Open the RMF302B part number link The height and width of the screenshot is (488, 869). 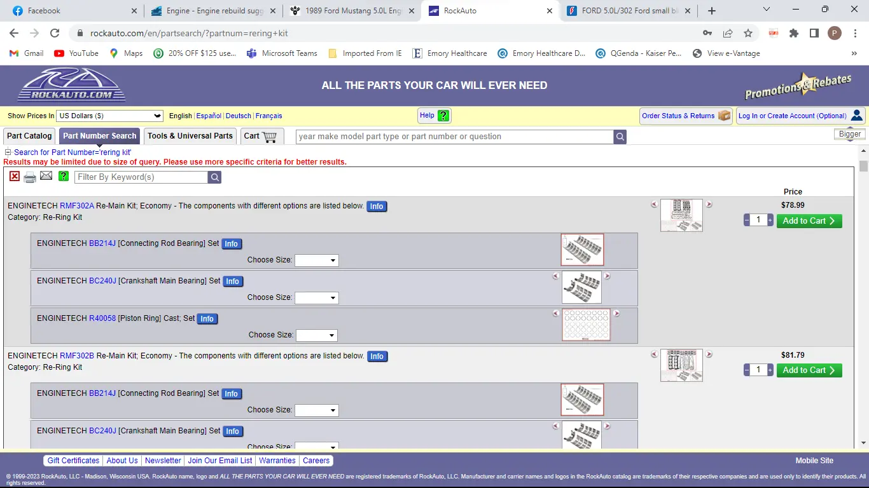pyautogui.click(x=77, y=356)
